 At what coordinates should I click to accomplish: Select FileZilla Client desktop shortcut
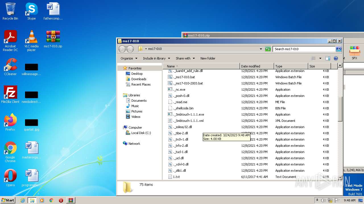[x=10, y=95]
